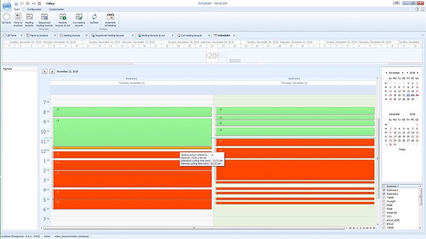
Task: Uncheck the Bystronic1 machine checkbox
Action: click(384, 190)
